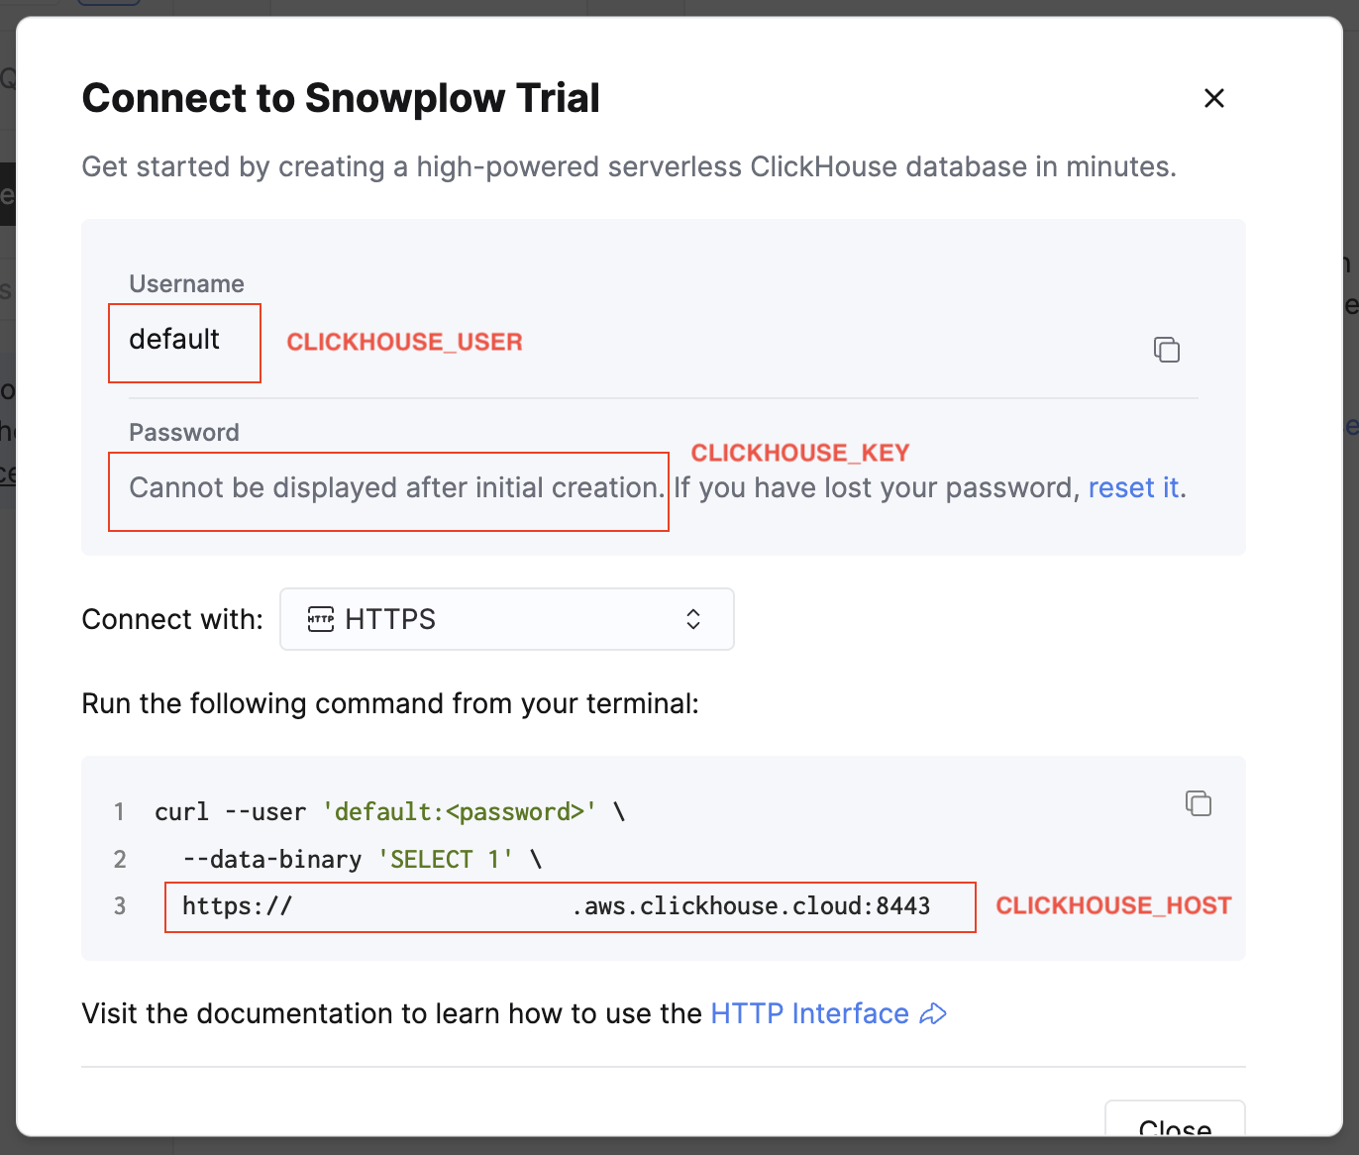Click the red CLICKHOUSE_KEY label
This screenshot has width=1359, height=1155.
click(800, 453)
